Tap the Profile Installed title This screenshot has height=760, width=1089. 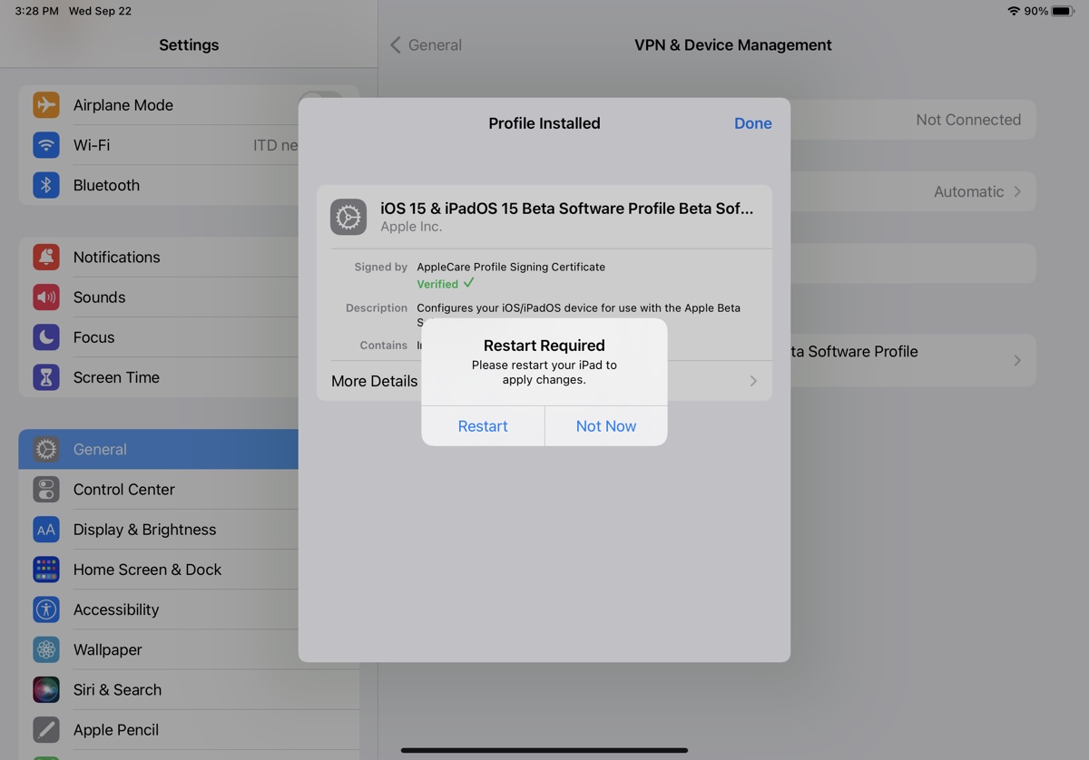[x=544, y=123]
